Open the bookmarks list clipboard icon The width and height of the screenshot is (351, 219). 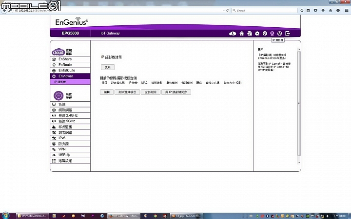(x=308, y=11)
